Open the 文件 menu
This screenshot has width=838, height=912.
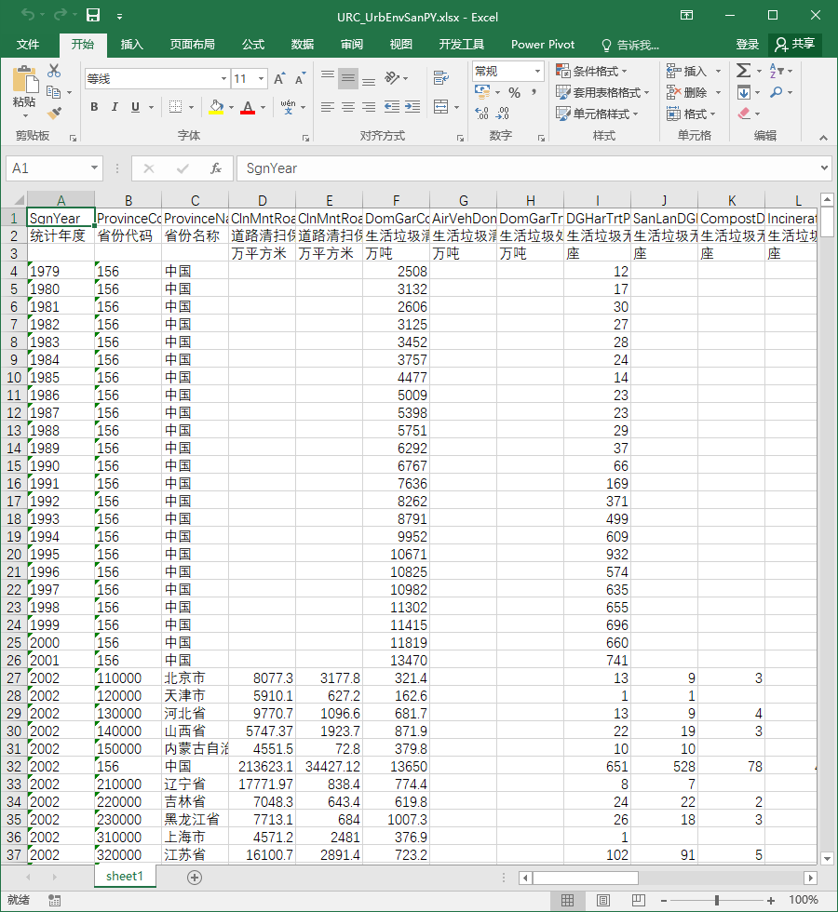click(27, 45)
